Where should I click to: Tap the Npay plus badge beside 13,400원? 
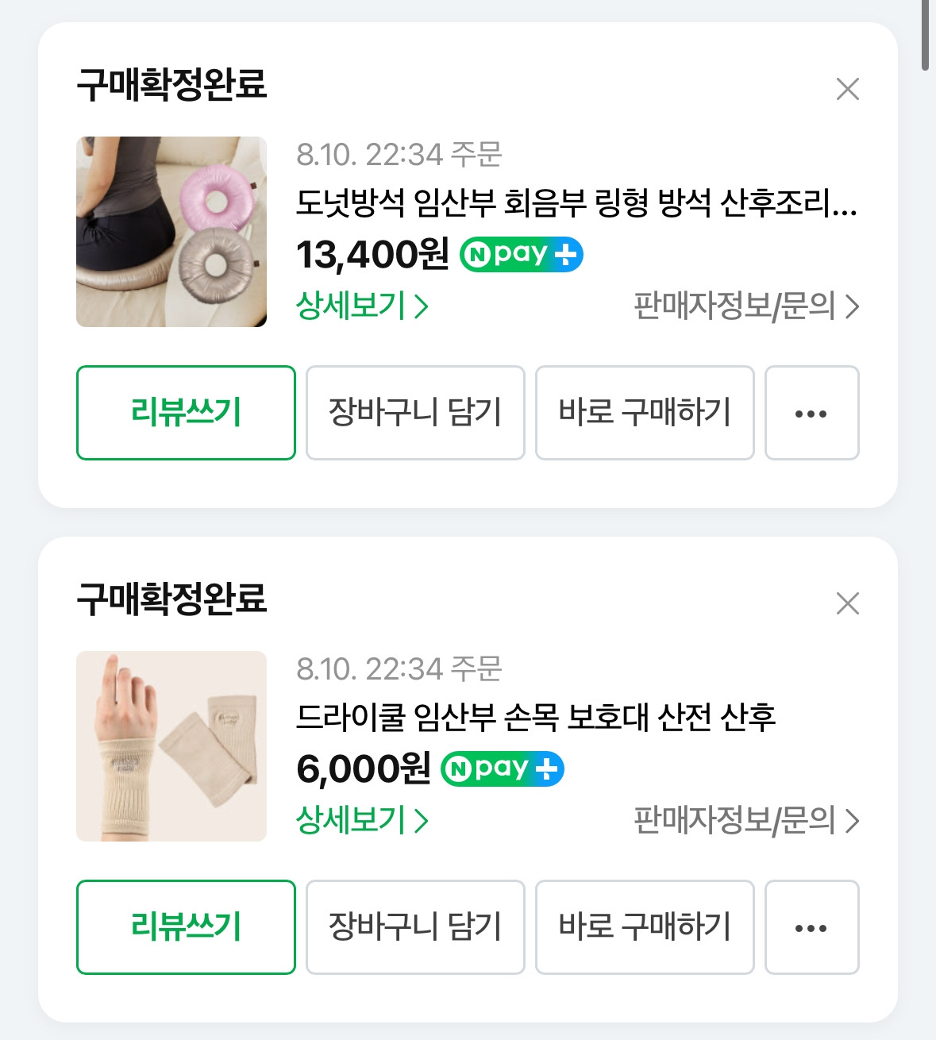[x=522, y=255]
